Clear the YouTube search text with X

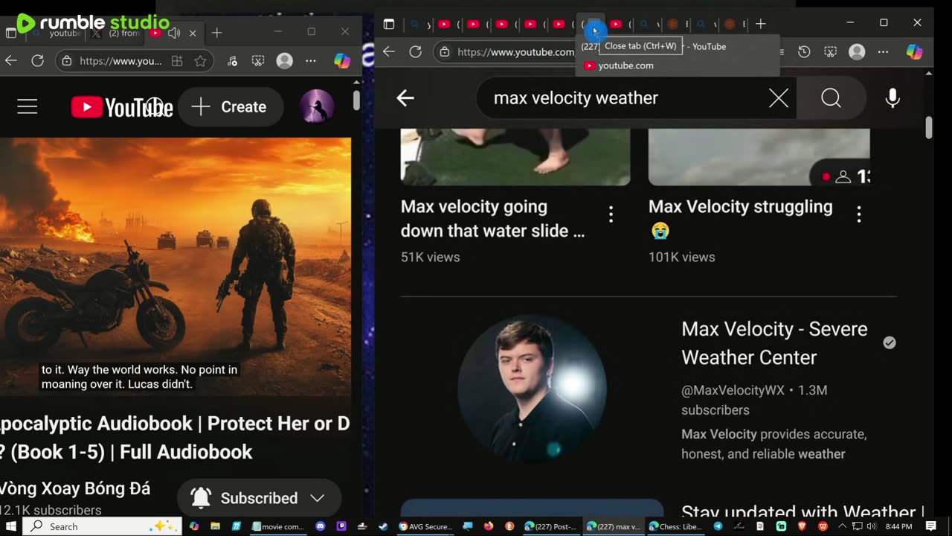pyautogui.click(x=779, y=98)
